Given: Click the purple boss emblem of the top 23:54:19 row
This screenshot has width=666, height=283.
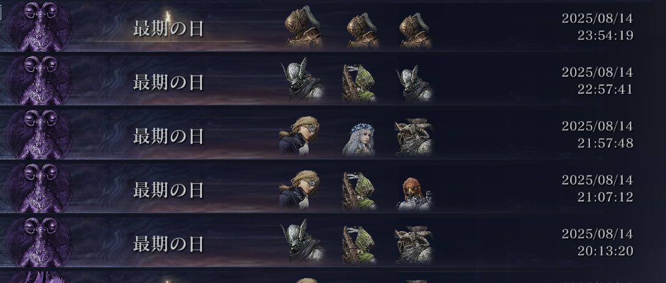Looking at the screenshot, I should click(38, 27).
